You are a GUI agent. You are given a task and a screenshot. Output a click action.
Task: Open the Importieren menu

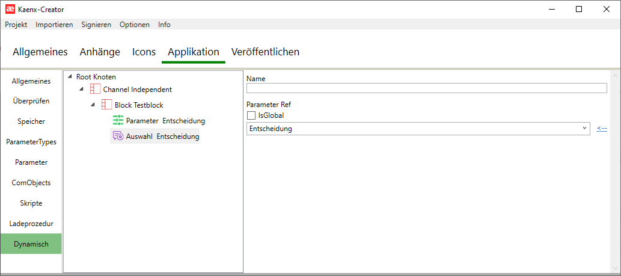[54, 25]
